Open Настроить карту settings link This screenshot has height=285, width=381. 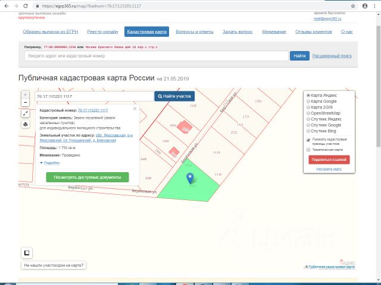329,169
